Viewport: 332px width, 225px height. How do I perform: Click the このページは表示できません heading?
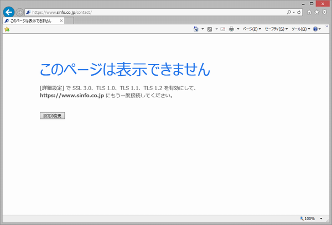[x=125, y=69]
